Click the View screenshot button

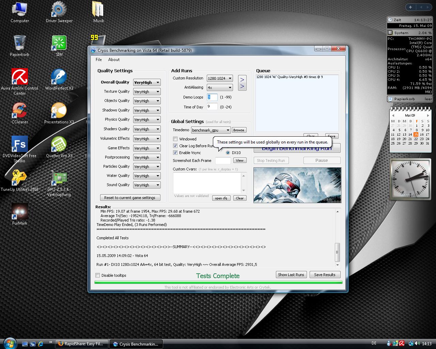tap(240, 160)
